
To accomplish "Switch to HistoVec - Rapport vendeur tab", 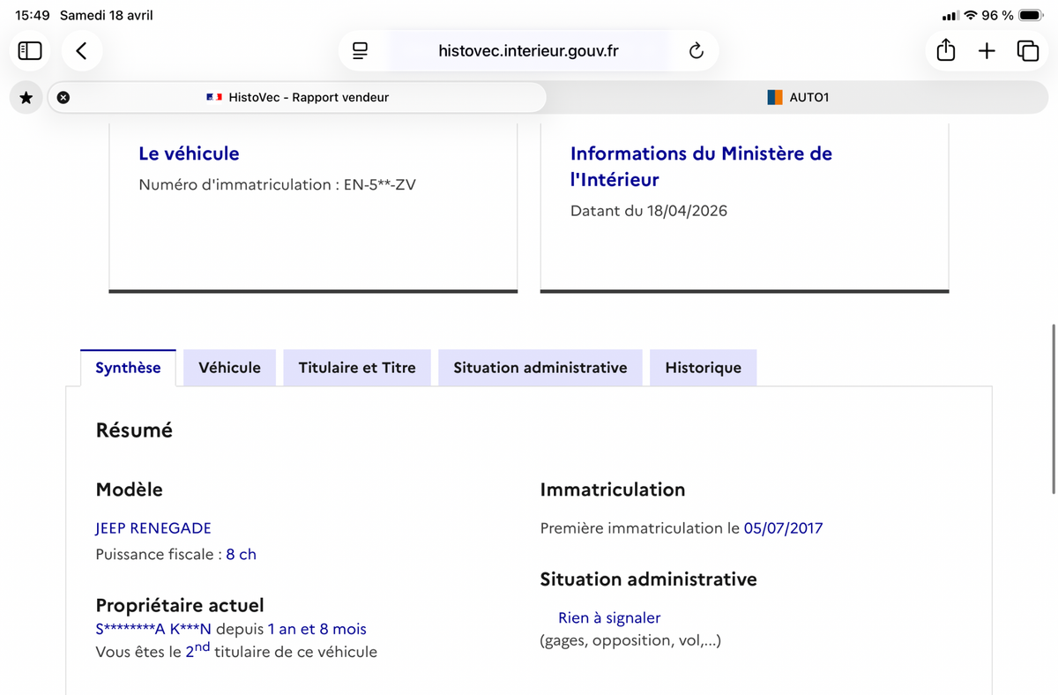I will tap(297, 97).
